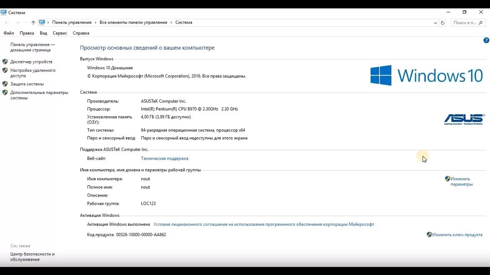Open Диспетчер устройств link
This screenshot has height=275, width=490.
[x=31, y=62]
